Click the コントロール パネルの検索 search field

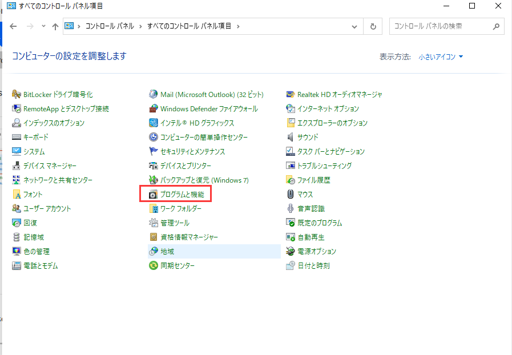point(440,26)
